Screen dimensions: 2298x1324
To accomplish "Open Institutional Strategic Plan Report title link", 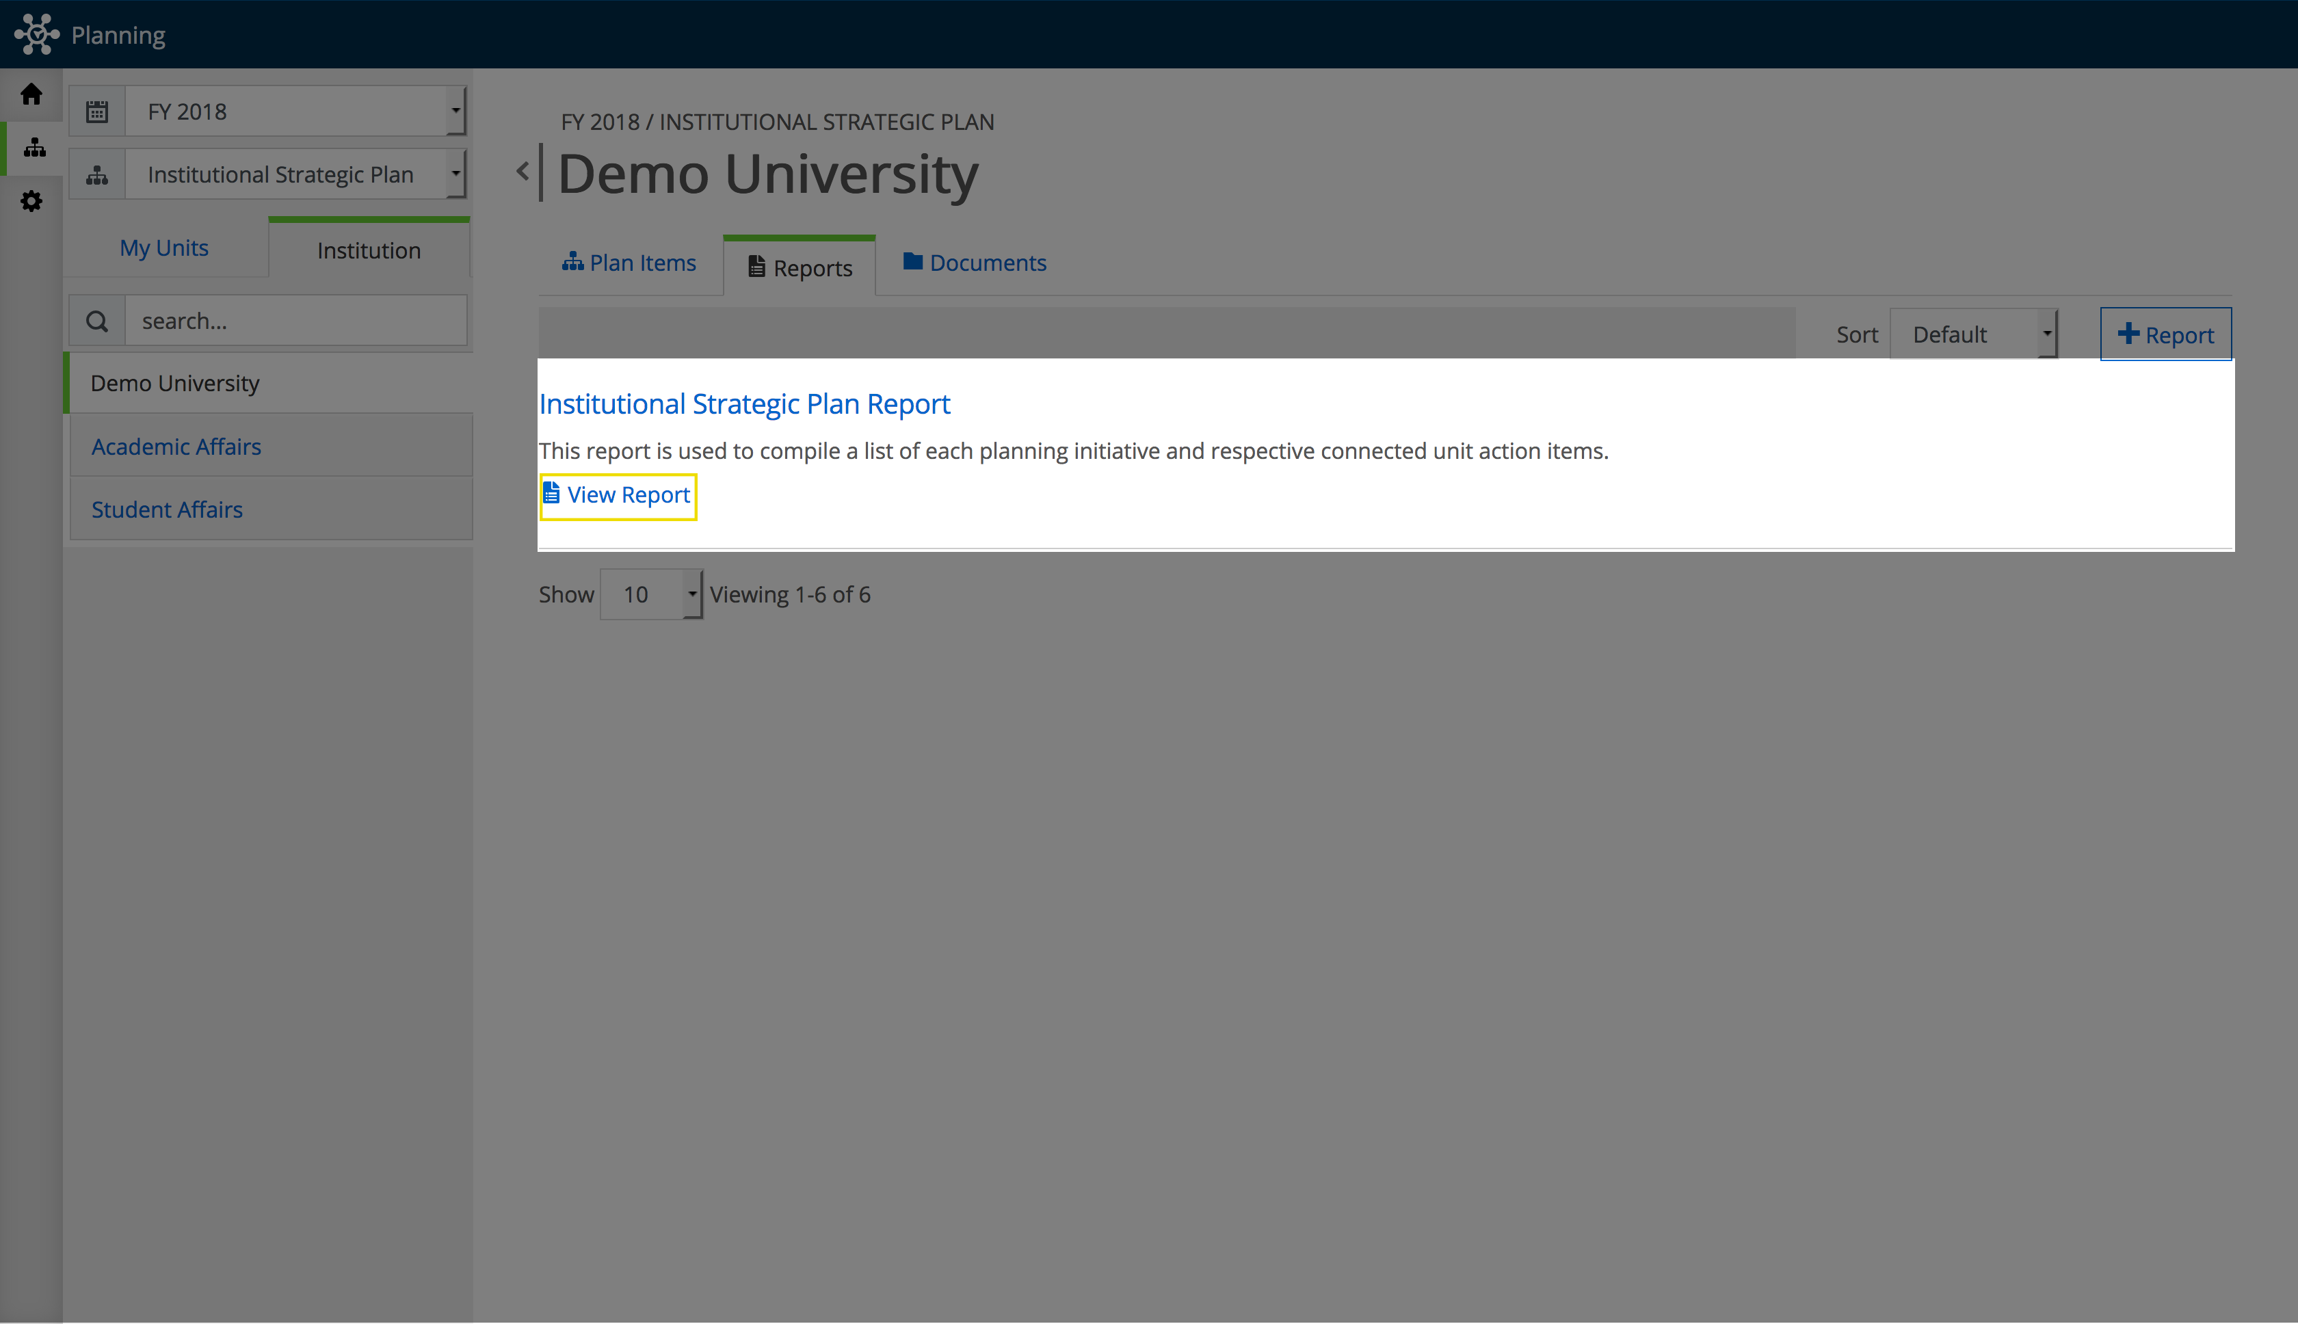I will coord(744,403).
